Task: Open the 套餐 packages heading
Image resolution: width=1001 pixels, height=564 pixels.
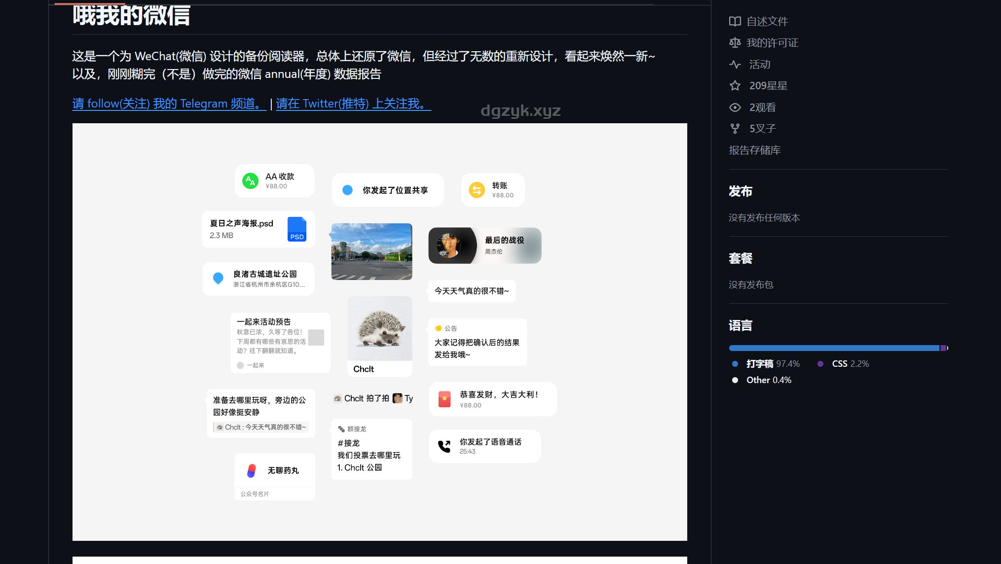Action: tap(741, 258)
